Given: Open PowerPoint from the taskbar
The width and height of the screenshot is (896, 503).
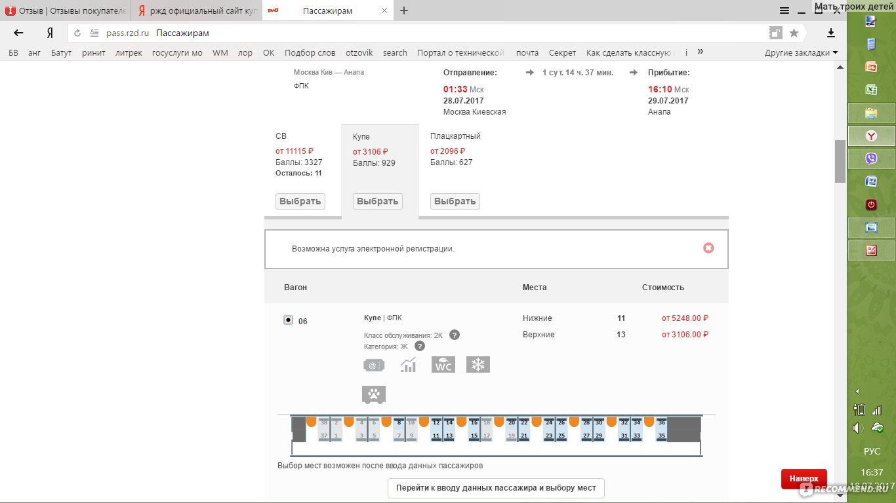Looking at the screenshot, I should [x=871, y=66].
